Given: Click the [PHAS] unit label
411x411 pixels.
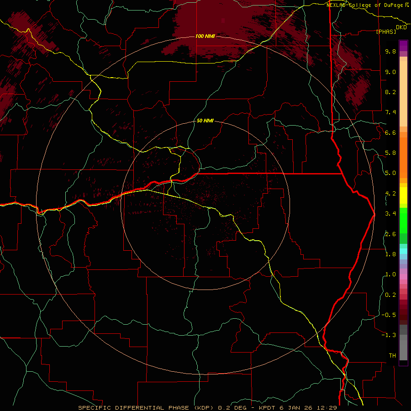Looking at the screenshot, I should pos(386,32).
